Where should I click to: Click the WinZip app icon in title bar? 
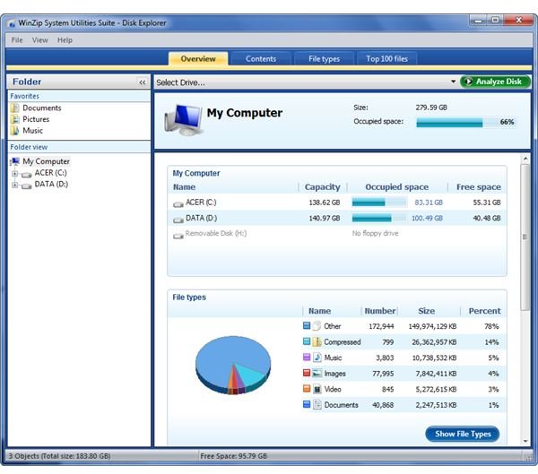coord(13,23)
